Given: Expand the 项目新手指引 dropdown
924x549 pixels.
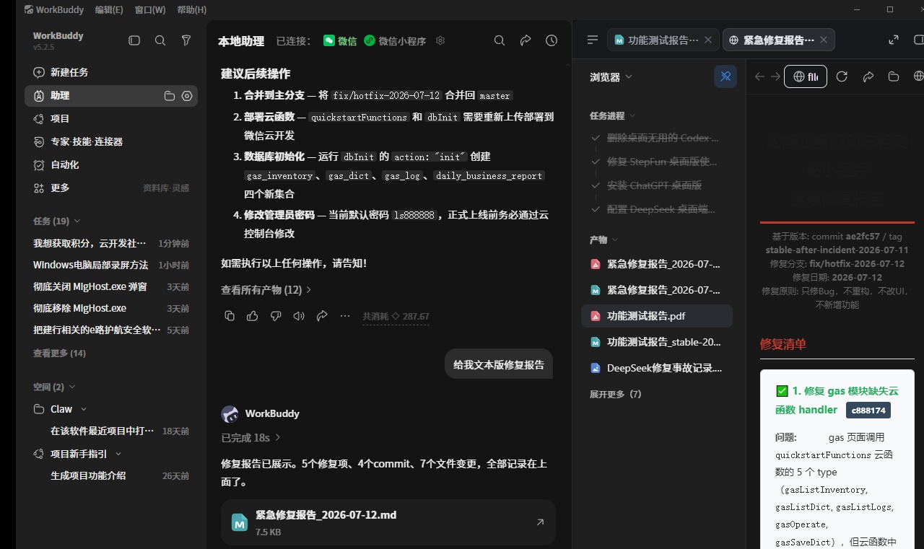Looking at the screenshot, I should click(118, 454).
